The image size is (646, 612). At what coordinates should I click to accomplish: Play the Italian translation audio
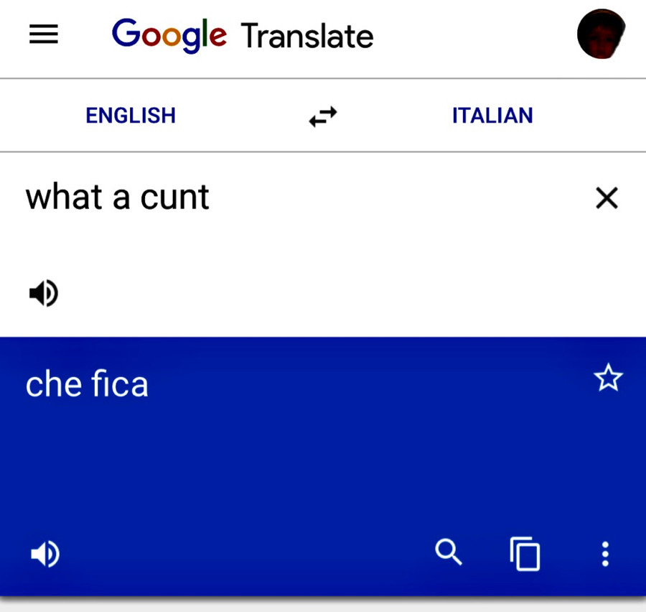[x=45, y=553]
